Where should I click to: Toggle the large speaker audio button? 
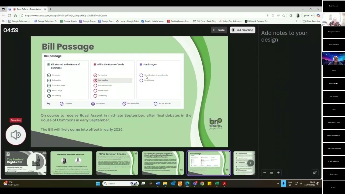pos(16,135)
